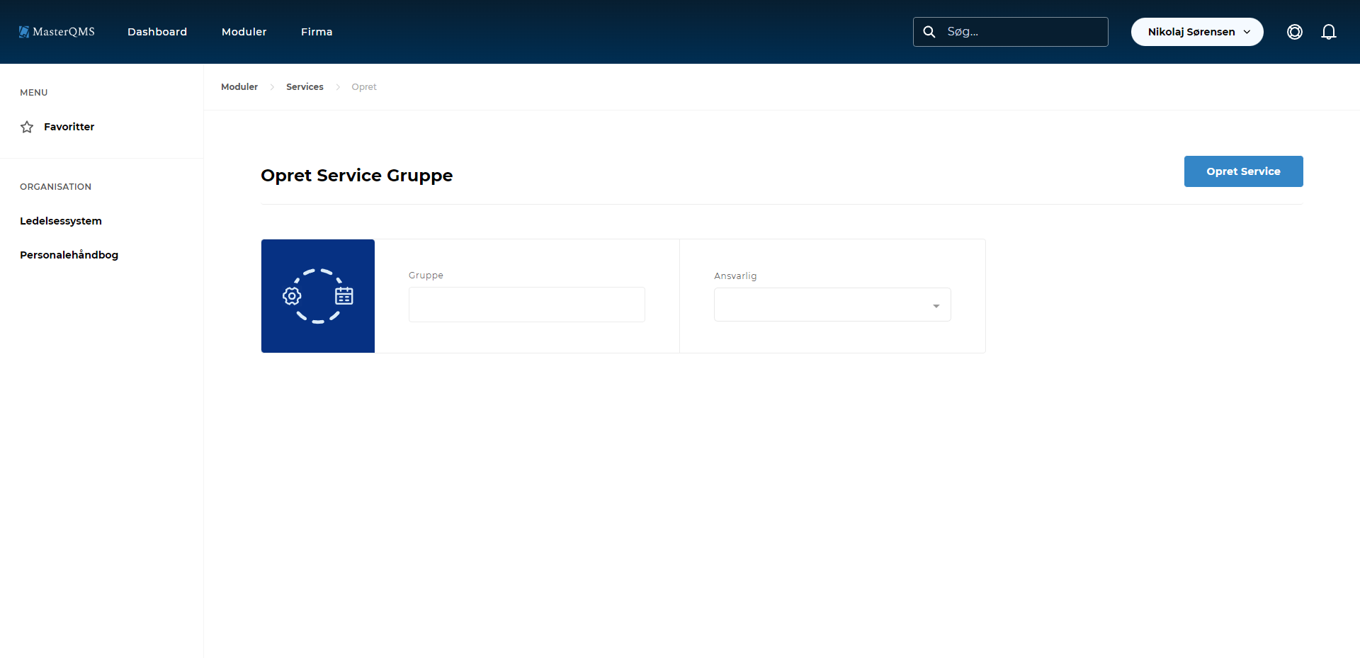Open the Firma menu
The image size is (1360, 658).
tap(317, 31)
